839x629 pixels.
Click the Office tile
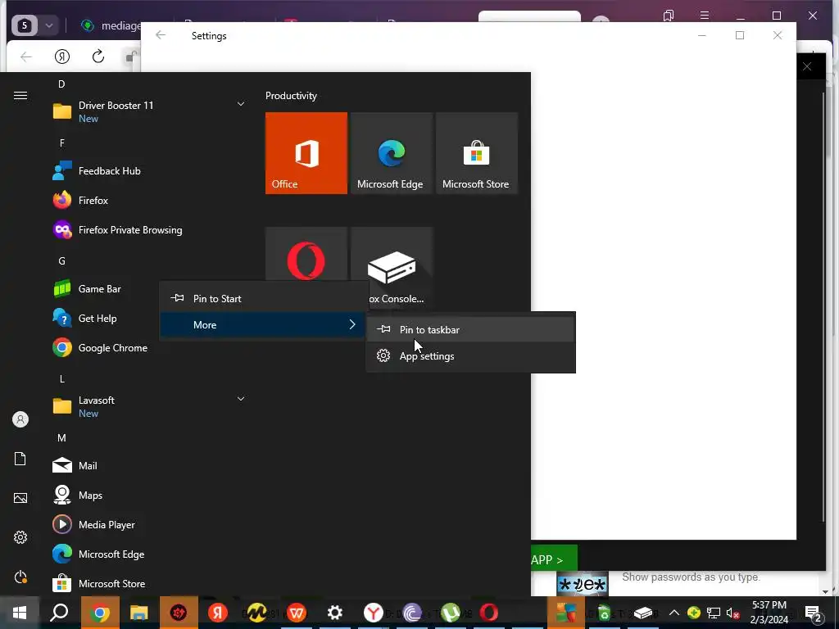point(306,153)
